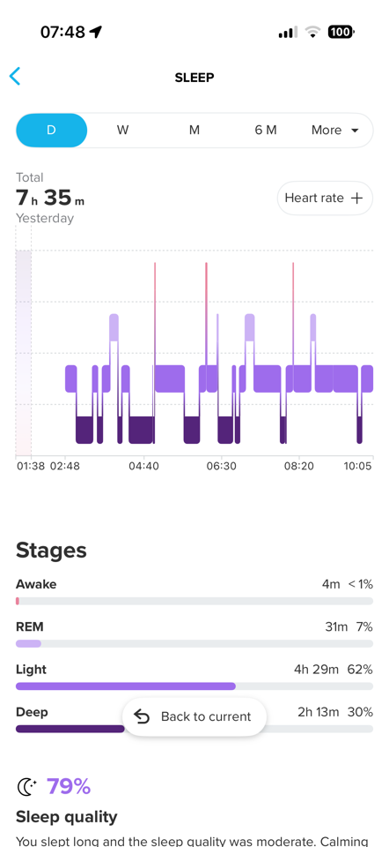Image resolution: width=389 pixels, height=847 pixels.
Task: Switch to the M monthly view
Action: [194, 131]
